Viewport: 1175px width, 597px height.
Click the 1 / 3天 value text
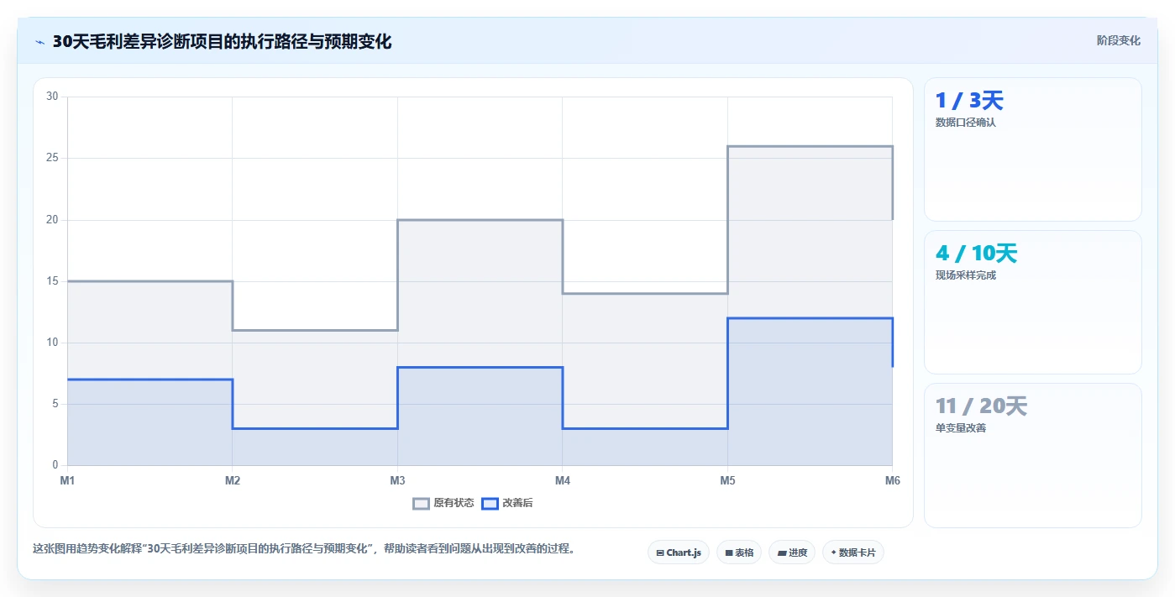coord(969,101)
